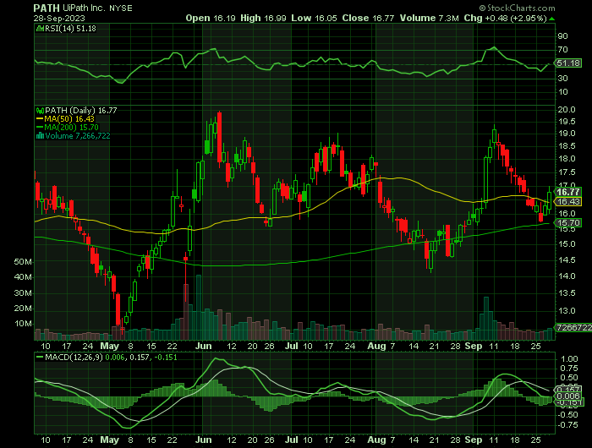Click the Sep label under the volume bars

point(474,346)
